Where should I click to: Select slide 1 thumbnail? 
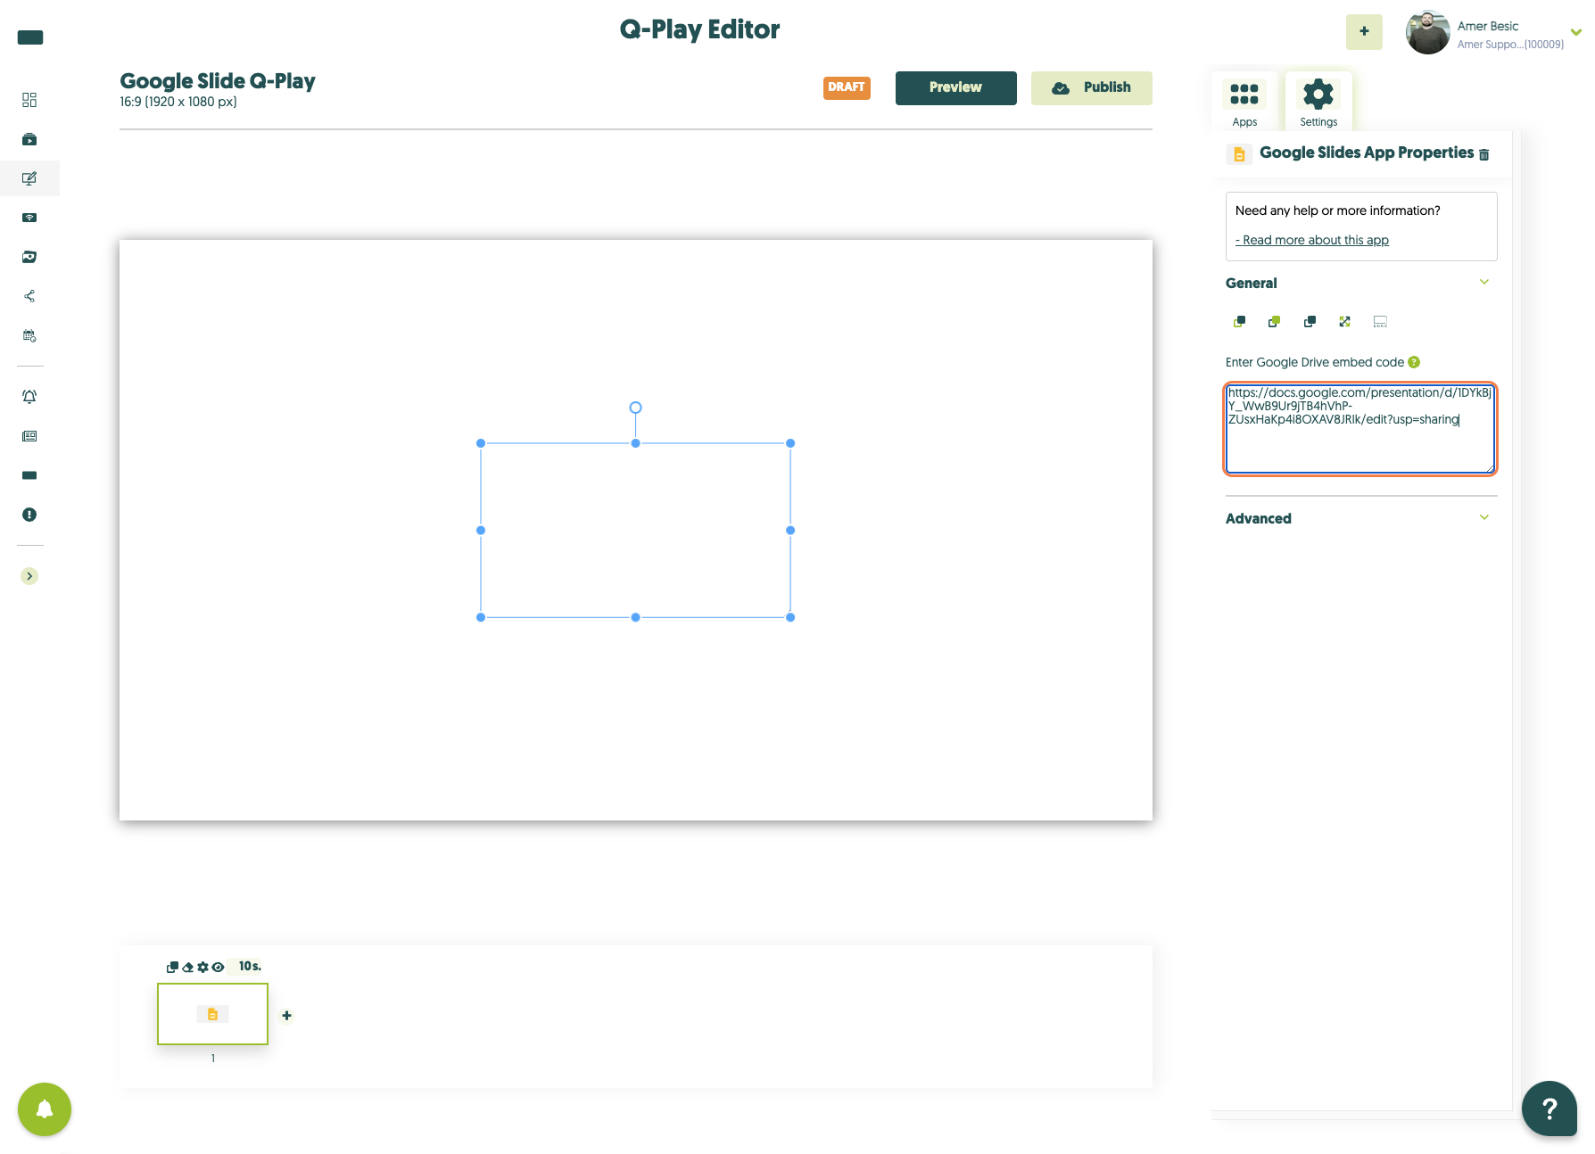pyautogui.click(x=212, y=1014)
